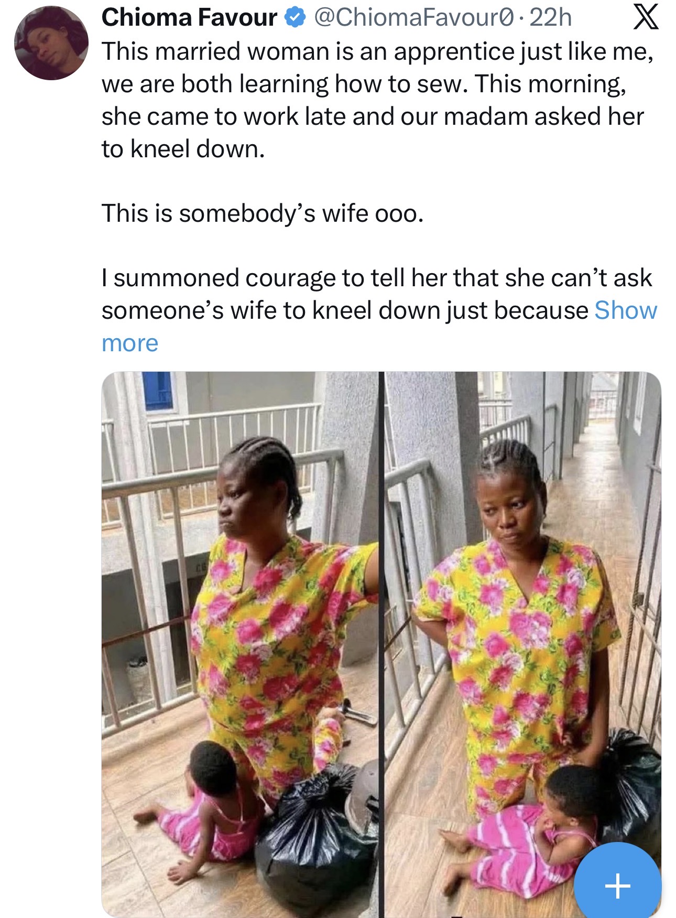The width and height of the screenshot is (676, 918).
Task: Open the @ChiomaFavour0 handle link
Action: click(413, 18)
